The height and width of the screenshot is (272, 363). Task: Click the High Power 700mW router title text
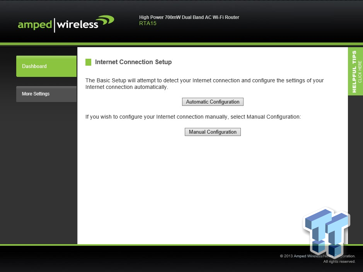[189, 17]
